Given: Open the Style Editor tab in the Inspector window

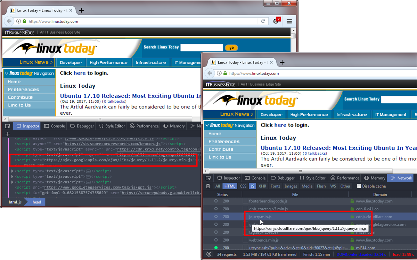Looking at the screenshot, I should coord(112,126).
